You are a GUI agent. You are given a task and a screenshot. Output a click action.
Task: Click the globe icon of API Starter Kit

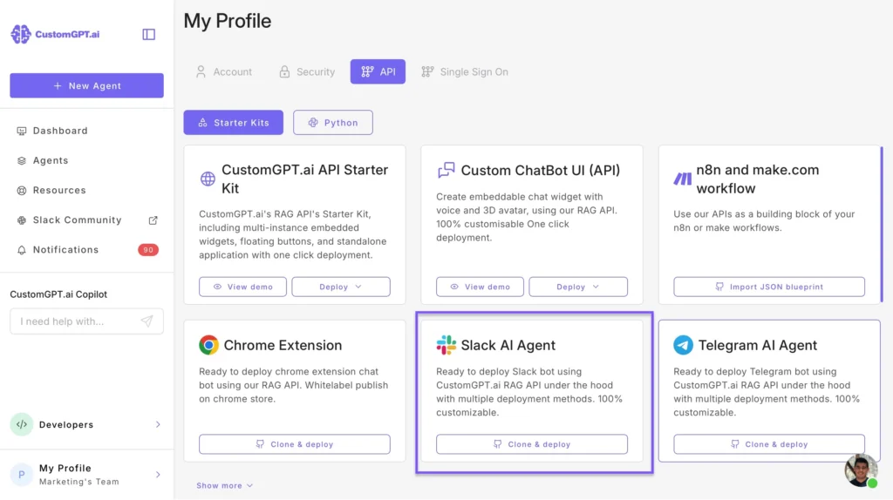[x=208, y=179]
